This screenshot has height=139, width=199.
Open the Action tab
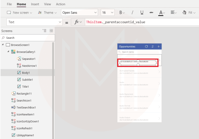tap(60, 4)
